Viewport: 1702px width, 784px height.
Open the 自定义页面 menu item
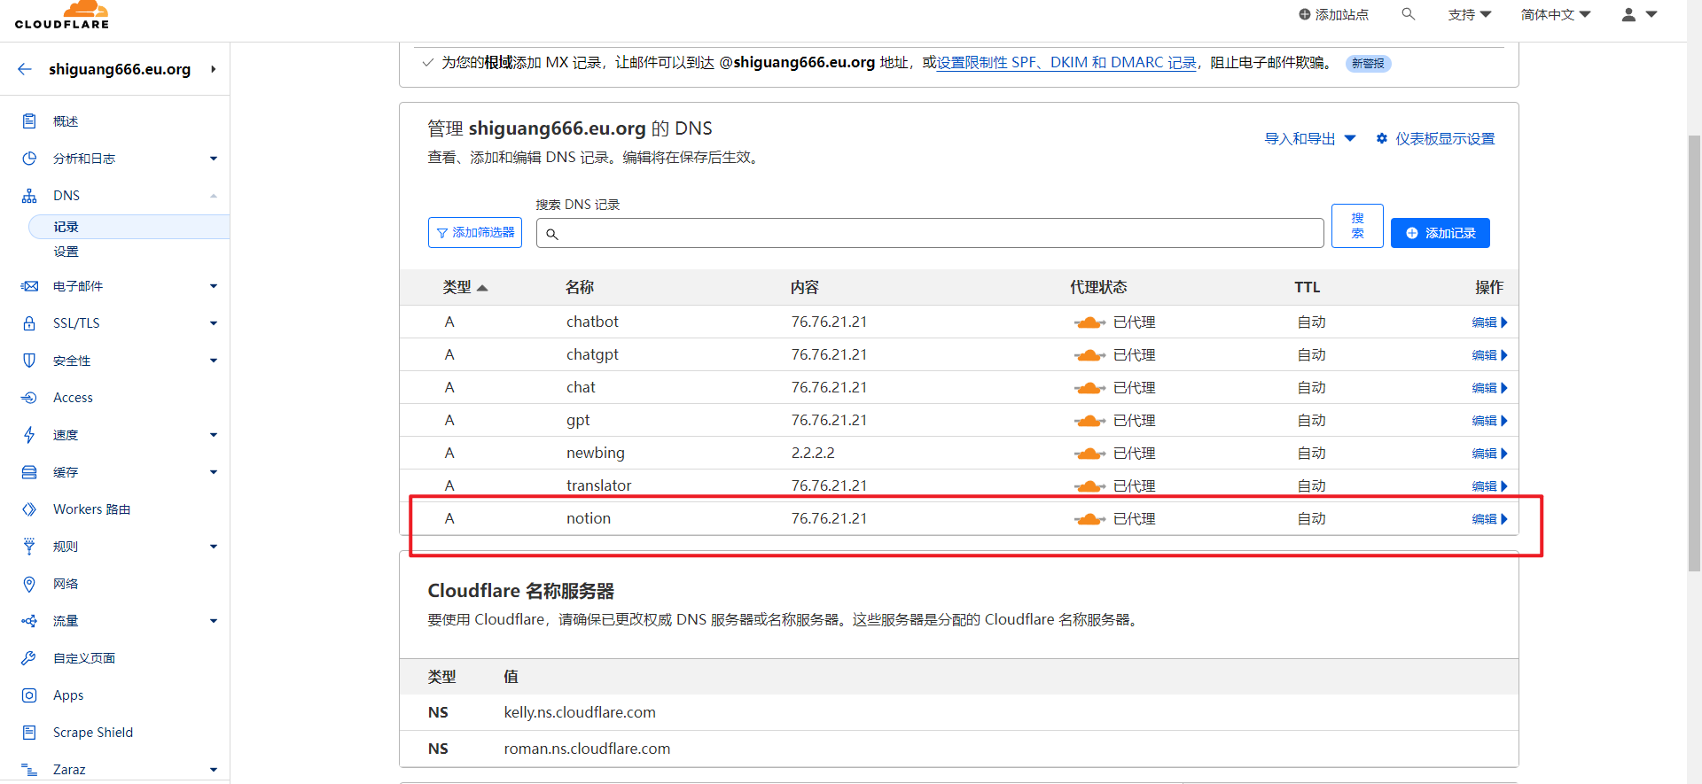[x=84, y=658]
